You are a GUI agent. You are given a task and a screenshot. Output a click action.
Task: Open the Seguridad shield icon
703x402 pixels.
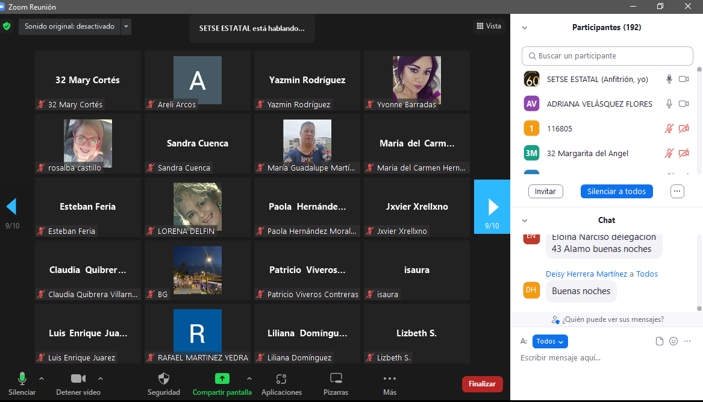(x=164, y=379)
